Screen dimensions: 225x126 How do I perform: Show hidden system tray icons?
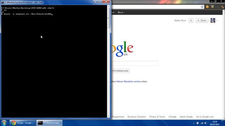pyautogui.click(x=194, y=123)
